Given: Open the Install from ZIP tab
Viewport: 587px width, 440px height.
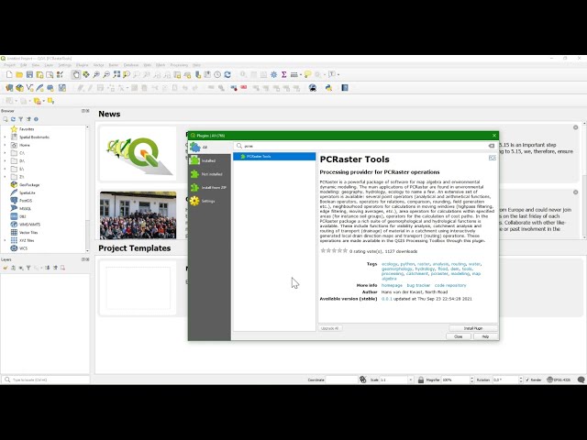Looking at the screenshot, I should pos(210,187).
